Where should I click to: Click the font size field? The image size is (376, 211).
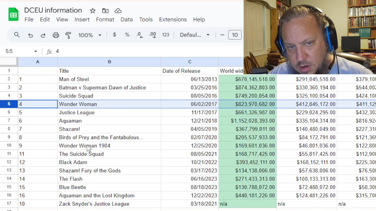(235, 35)
